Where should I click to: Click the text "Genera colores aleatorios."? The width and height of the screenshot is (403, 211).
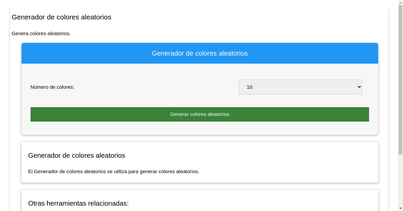(41, 33)
